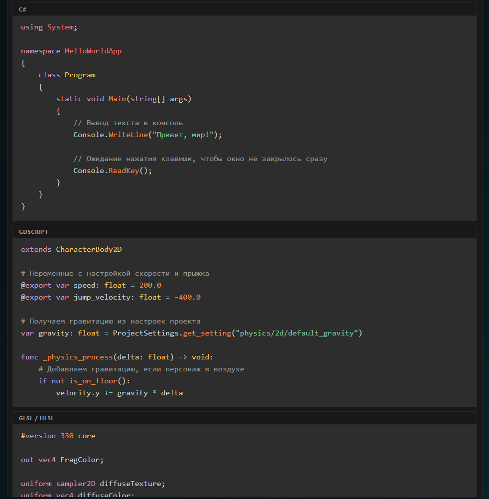
Task: Click the comment "// Вывод текста в консоль"
Action: point(128,123)
